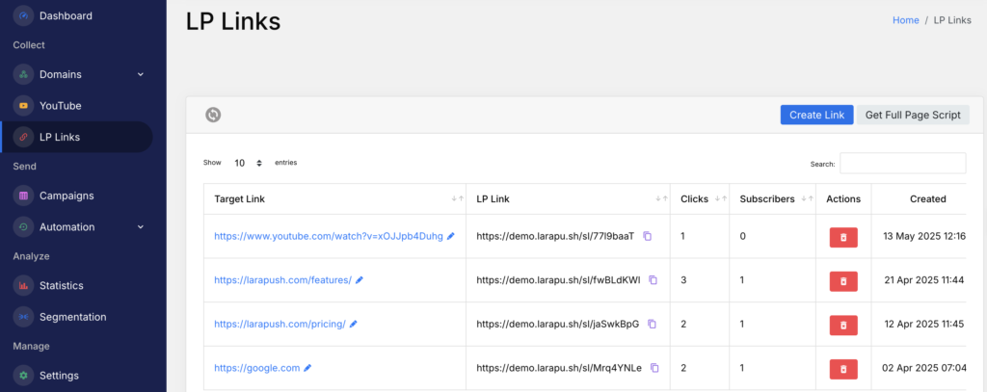Refresh the table using the reload icon

point(213,115)
